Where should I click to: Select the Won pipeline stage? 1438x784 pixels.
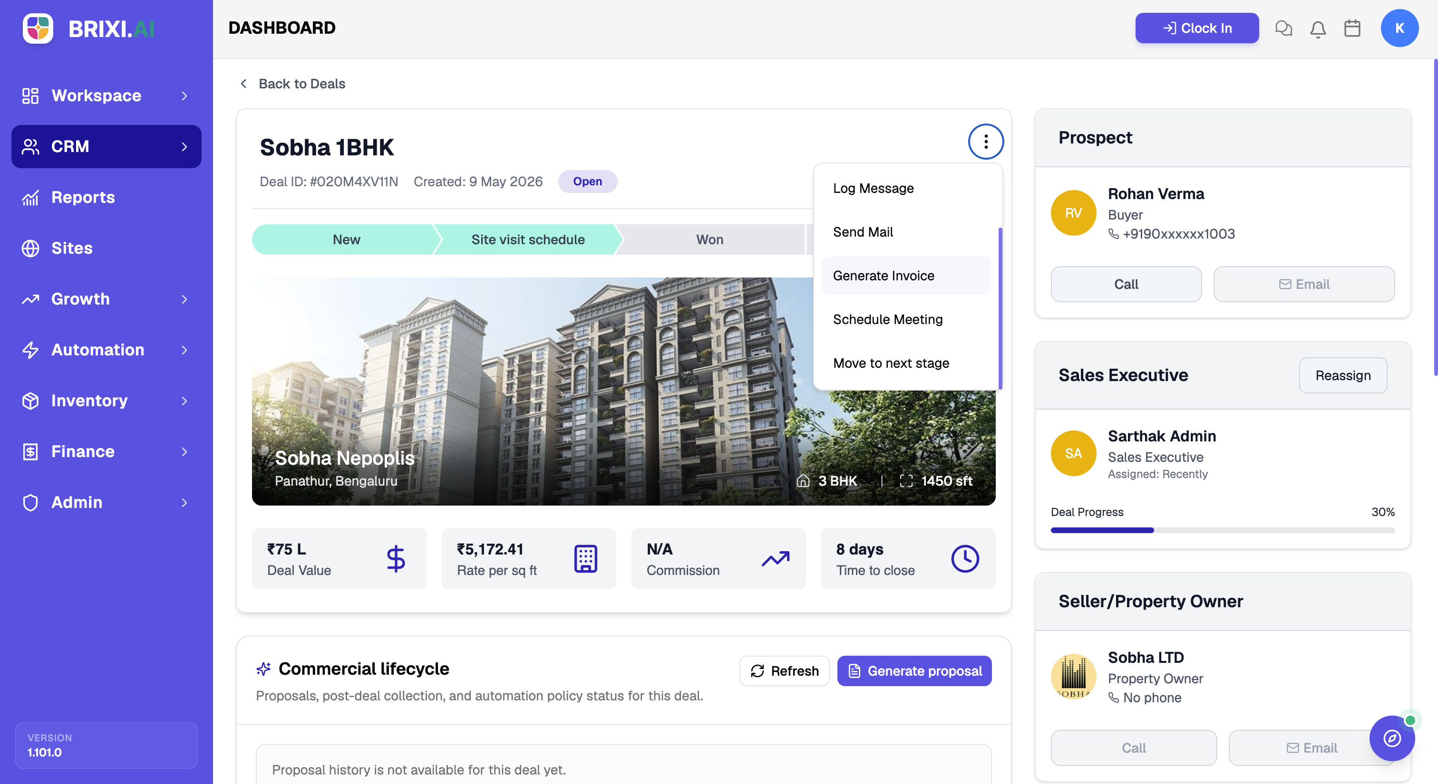coord(709,240)
